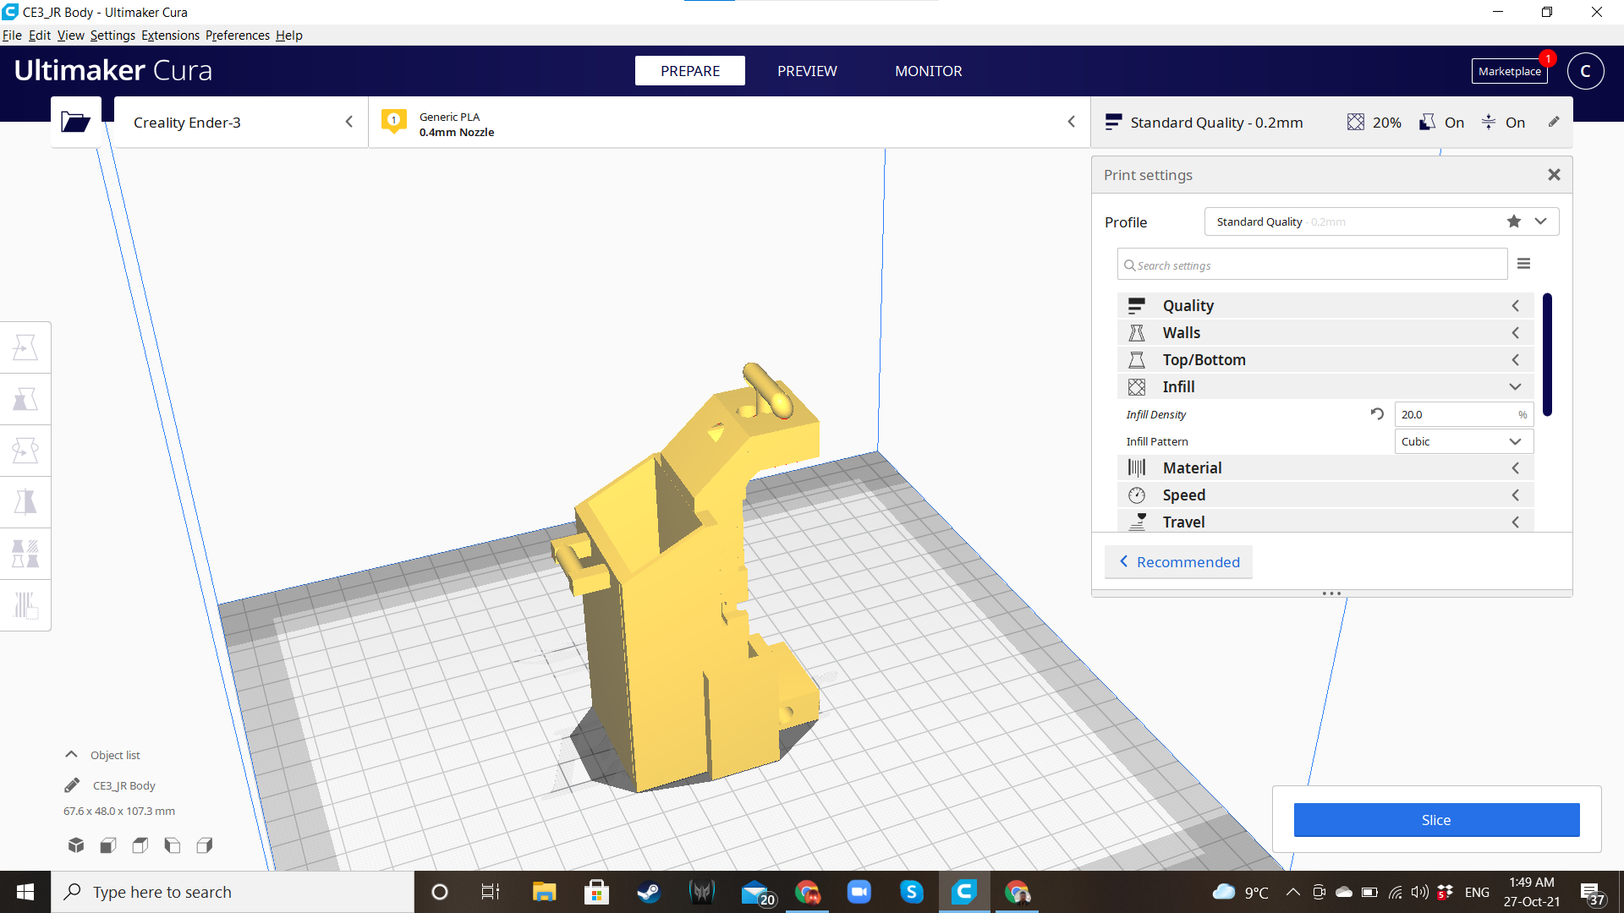Select the Mirror tool in left toolbar
Screen dimensions: 1624x913
[x=25, y=502]
